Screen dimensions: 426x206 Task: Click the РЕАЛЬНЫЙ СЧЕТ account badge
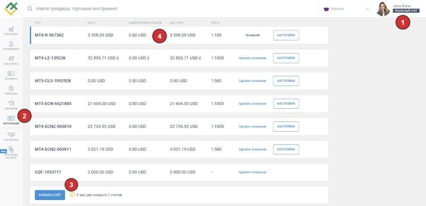406,11
